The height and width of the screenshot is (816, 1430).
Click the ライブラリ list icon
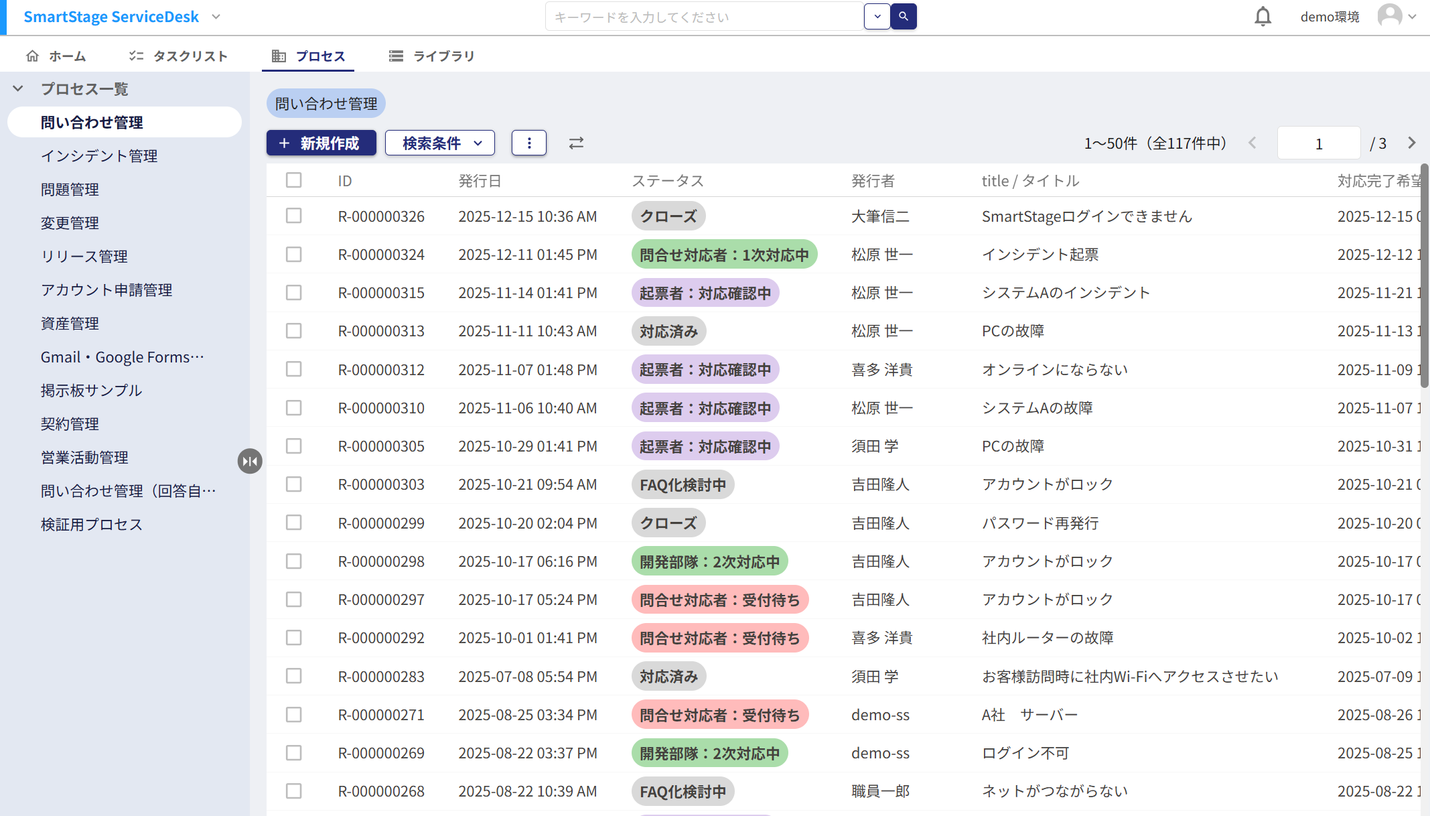pos(395,56)
